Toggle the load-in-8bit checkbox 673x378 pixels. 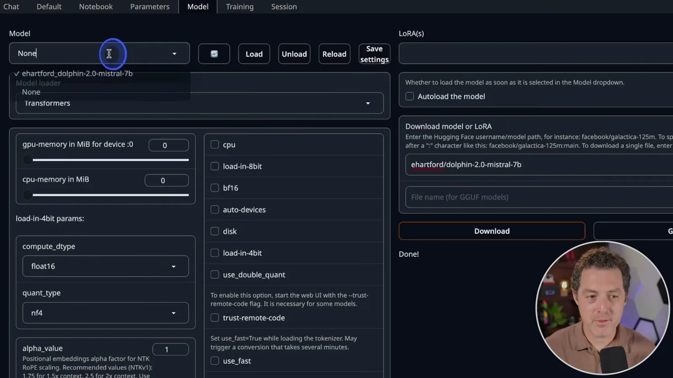coord(215,166)
